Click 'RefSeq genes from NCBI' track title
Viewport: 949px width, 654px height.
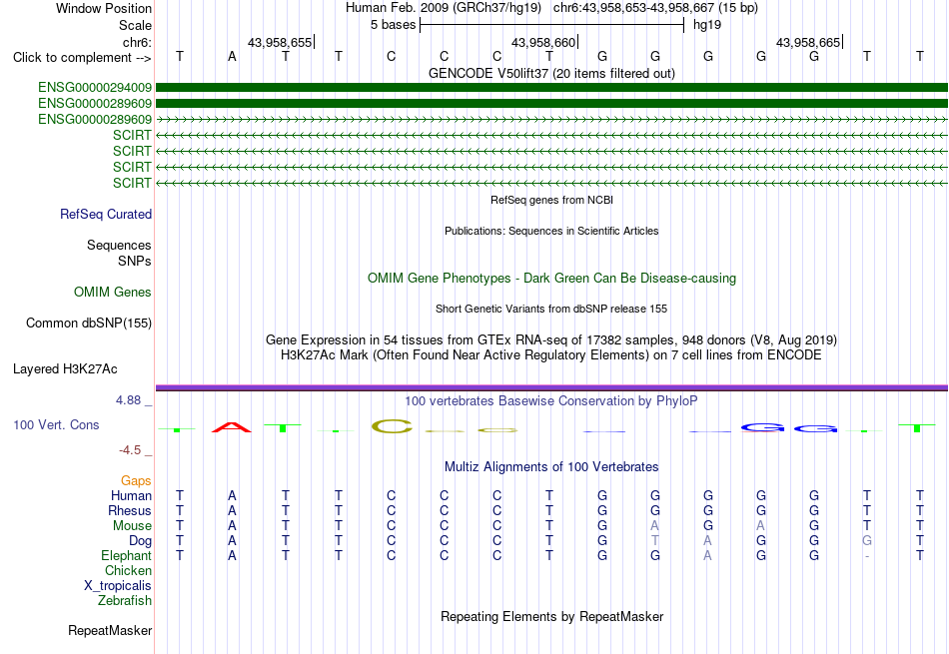coord(552,200)
